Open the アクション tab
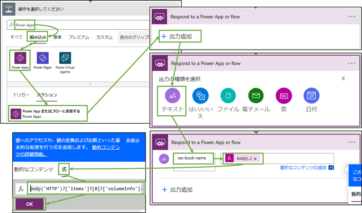This screenshot has height=213, width=362. pyautogui.click(x=47, y=95)
